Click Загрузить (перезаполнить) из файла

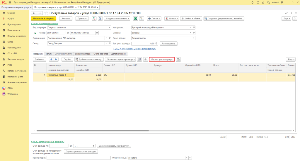tap(224, 18)
